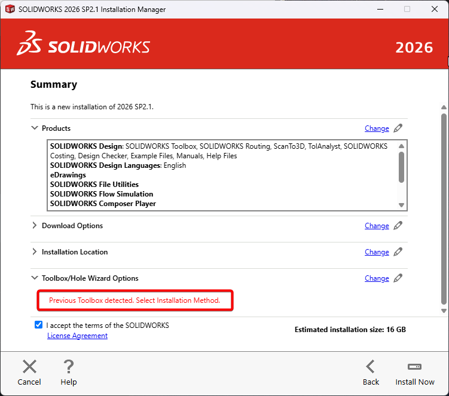
Task: Click the 2026 year text in banner
Action: 414,48
